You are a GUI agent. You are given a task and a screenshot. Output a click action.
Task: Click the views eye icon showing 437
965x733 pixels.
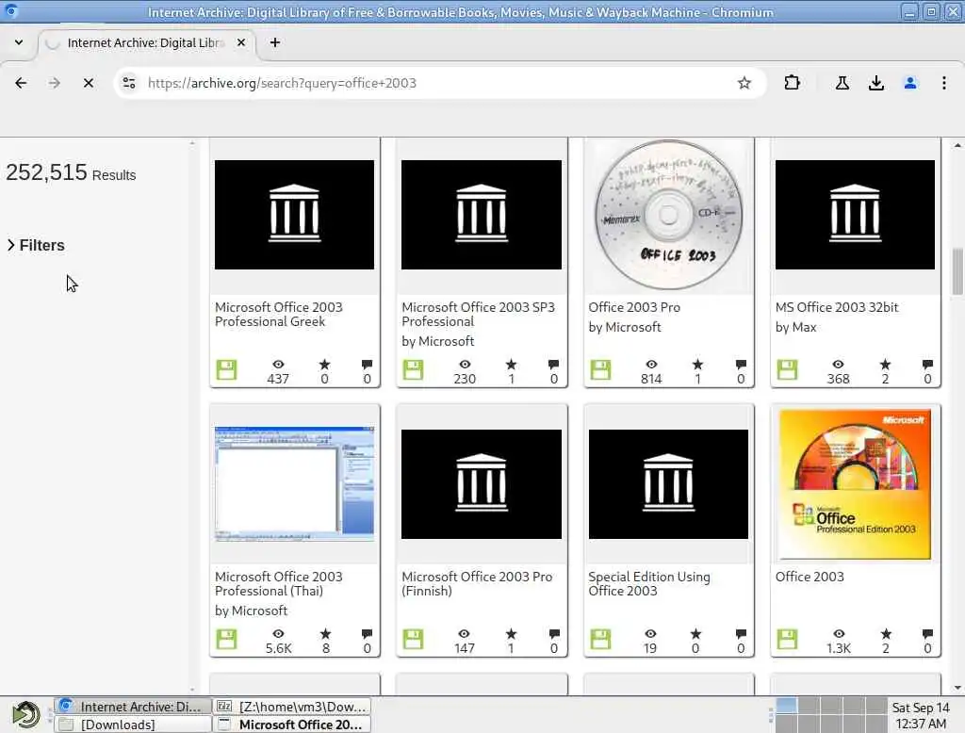click(278, 365)
